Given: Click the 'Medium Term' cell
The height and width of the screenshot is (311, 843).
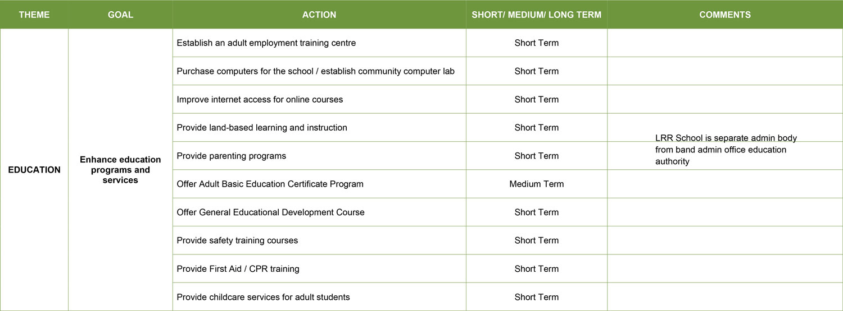Looking at the screenshot, I should (537, 184).
